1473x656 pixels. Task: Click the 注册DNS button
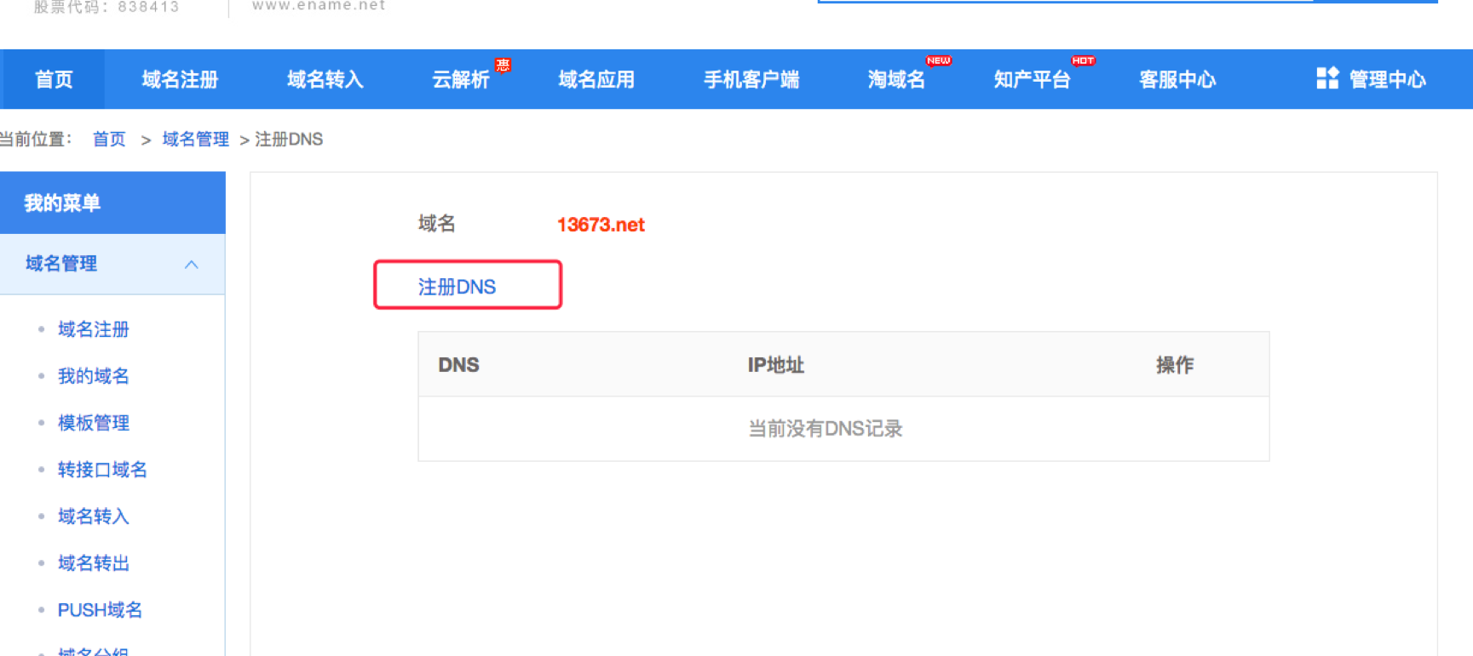(x=467, y=286)
